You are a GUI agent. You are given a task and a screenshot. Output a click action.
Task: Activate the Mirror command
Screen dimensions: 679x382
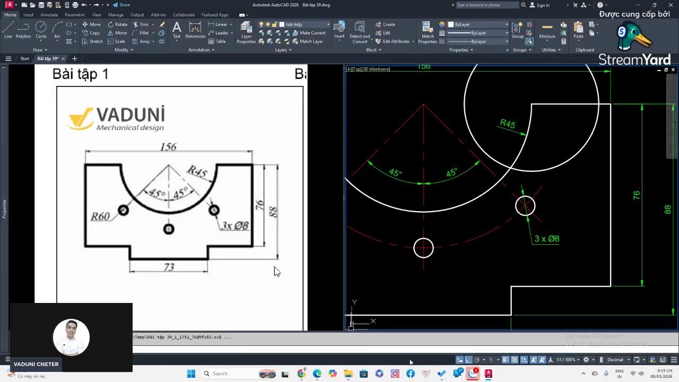117,33
